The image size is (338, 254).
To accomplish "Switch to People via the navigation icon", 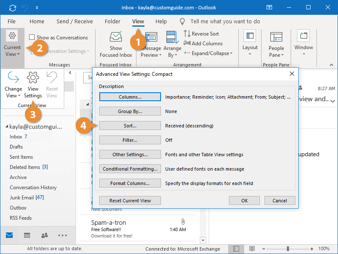I will coord(45,235).
